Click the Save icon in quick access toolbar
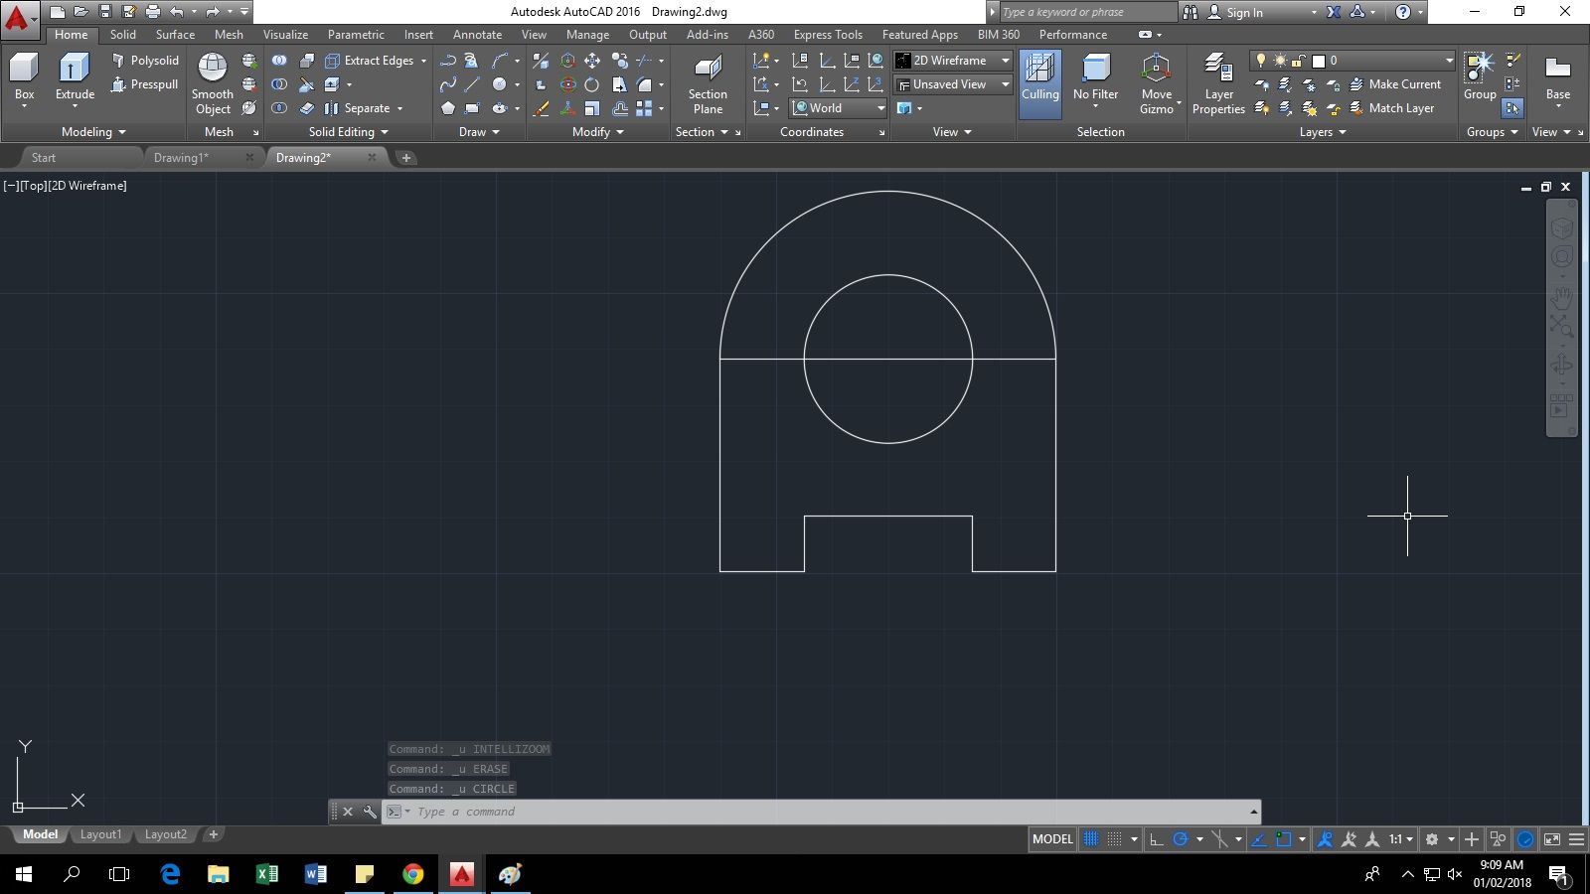 [104, 12]
